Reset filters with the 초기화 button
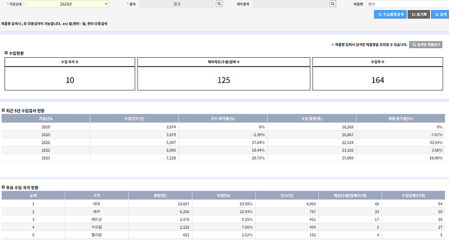Image resolution: width=449 pixels, height=240 pixels. coord(419,15)
